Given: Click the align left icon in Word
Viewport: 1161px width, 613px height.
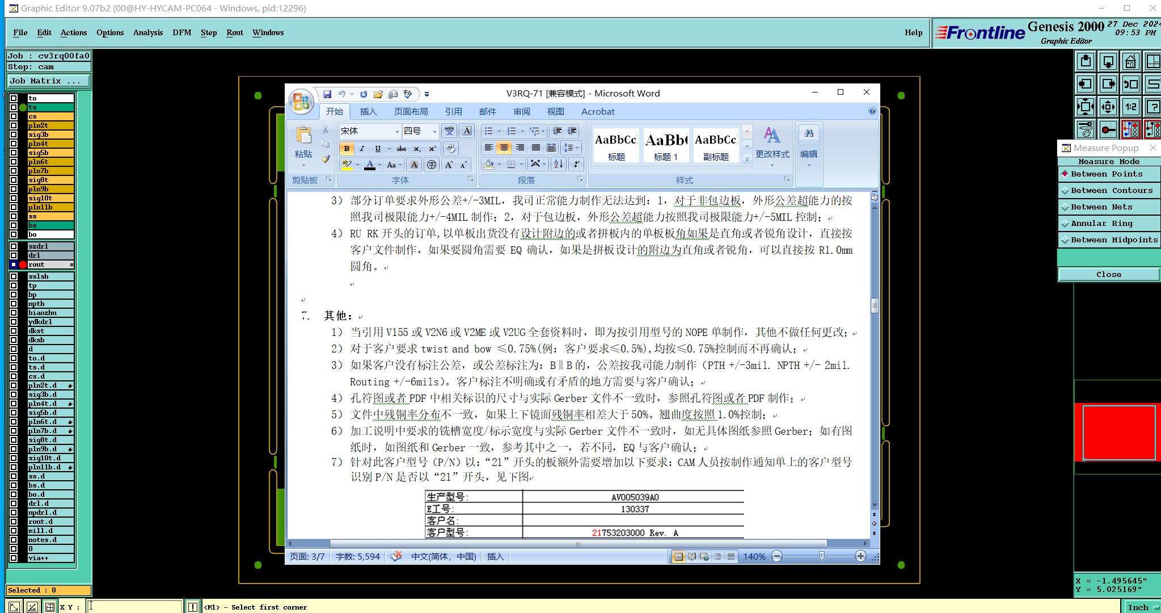Looking at the screenshot, I should (x=488, y=148).
